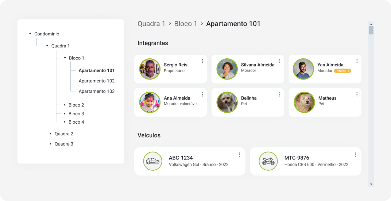Collapse the Quadra 1 tree arrow

47,46
